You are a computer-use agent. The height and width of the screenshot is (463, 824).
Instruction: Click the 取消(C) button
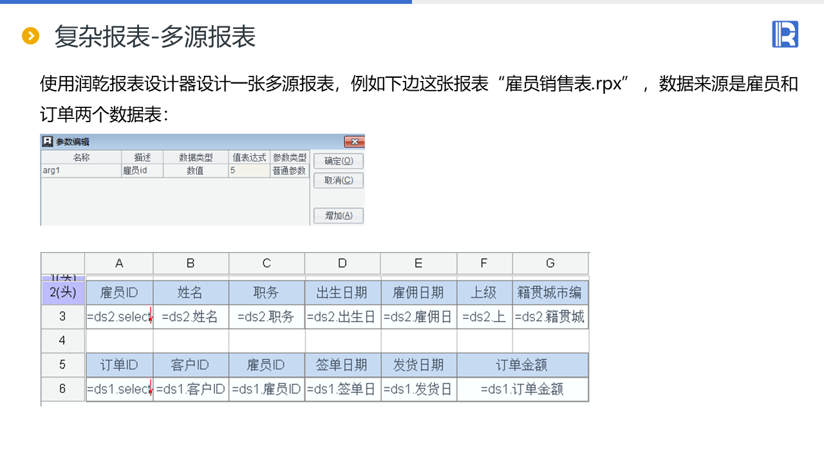(339, 180)
